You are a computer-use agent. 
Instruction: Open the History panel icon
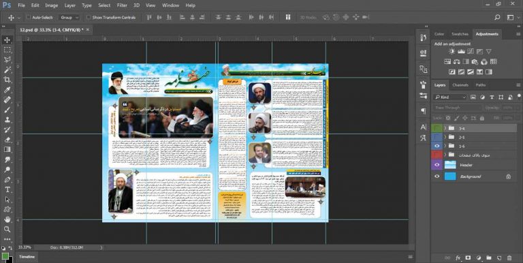click(x=424, y=37)
